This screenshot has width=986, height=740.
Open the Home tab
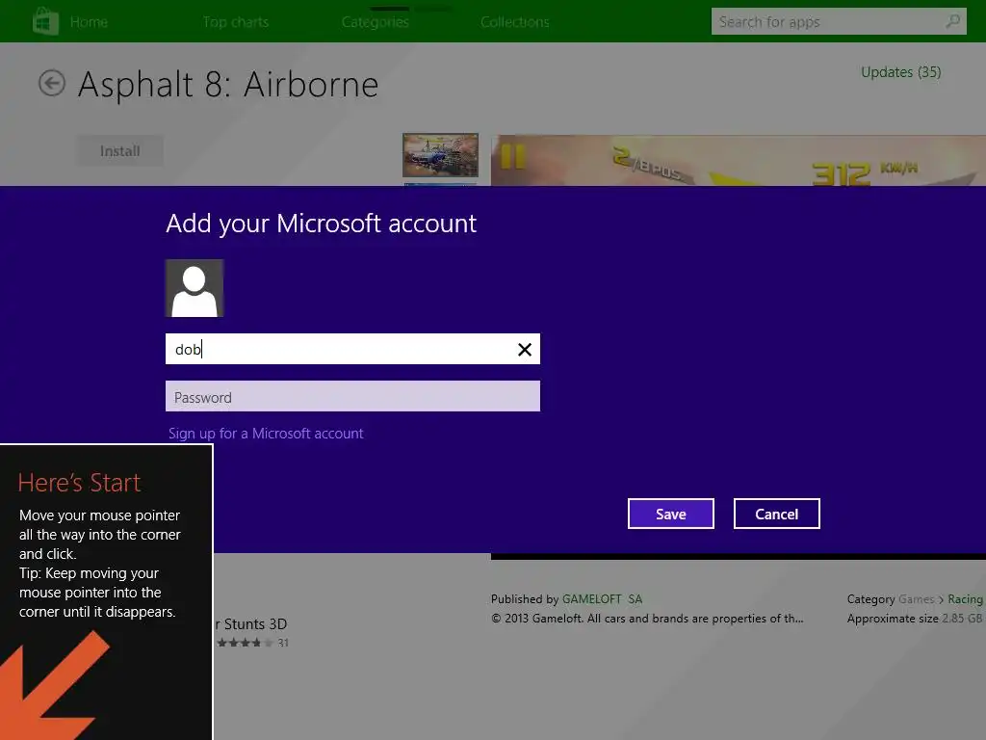click(89, 22)
